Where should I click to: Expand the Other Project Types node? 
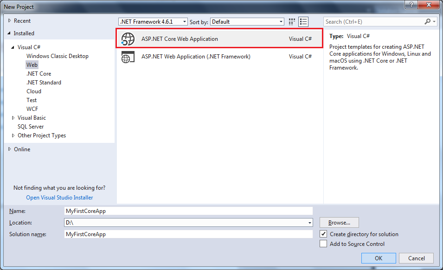[13, 135]
